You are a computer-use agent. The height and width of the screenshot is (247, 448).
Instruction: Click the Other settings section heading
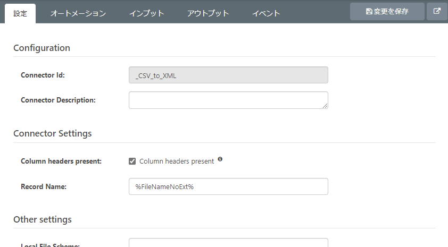42,219
